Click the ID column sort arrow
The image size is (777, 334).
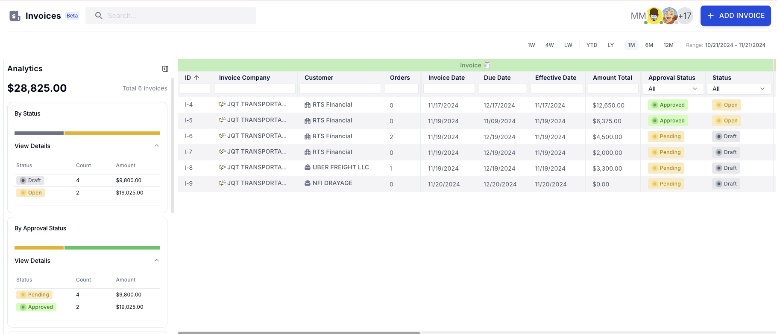point(196,78)
